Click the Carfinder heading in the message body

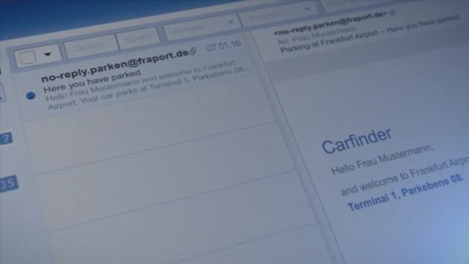tap(357, 141)
